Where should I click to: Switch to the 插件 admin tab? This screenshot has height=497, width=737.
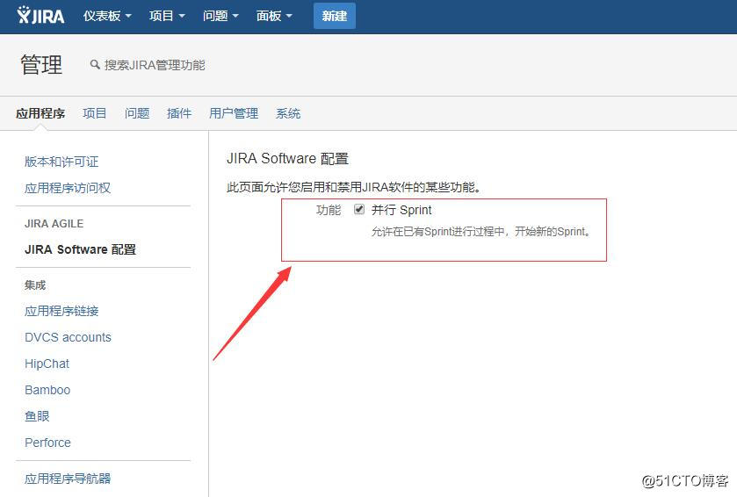coord(179,113)
